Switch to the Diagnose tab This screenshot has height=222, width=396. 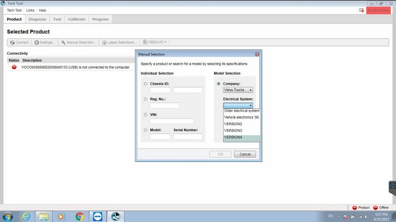(x=37, y=19)
